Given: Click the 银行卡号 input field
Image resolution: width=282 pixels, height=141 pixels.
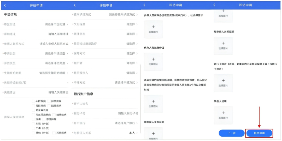Looking at the screenshot, I should point(128,113).
